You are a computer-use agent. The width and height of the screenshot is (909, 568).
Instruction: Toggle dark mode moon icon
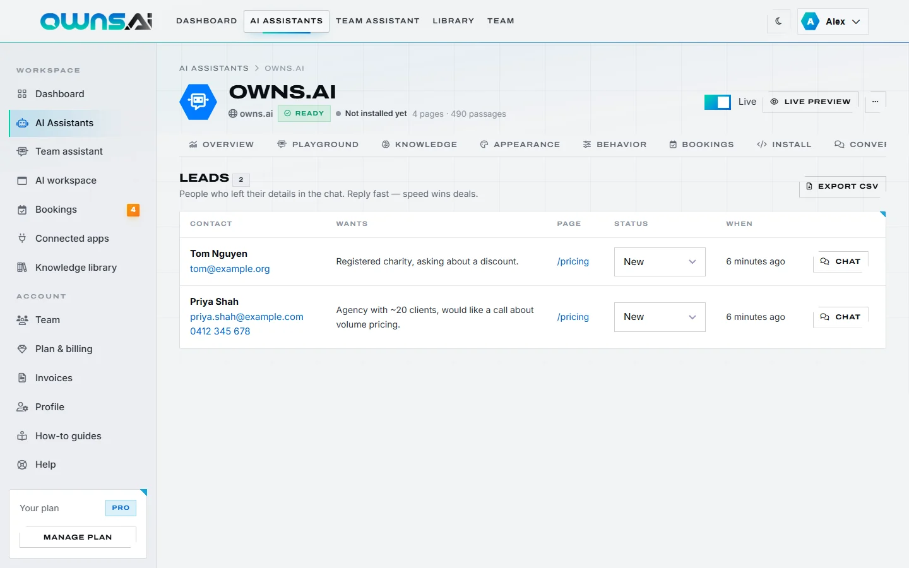tap(778, 21)
